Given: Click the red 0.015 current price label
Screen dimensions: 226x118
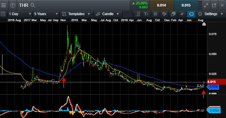Looking at the screenshot, I should click(x=216, y=82).
